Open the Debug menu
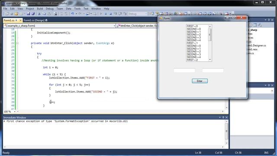 click(49, 9)
